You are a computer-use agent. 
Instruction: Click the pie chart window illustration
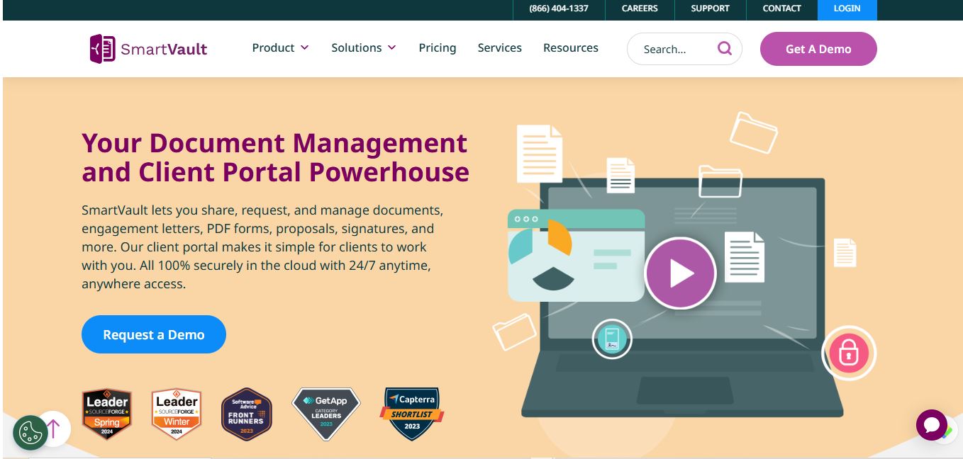point(576,255)
